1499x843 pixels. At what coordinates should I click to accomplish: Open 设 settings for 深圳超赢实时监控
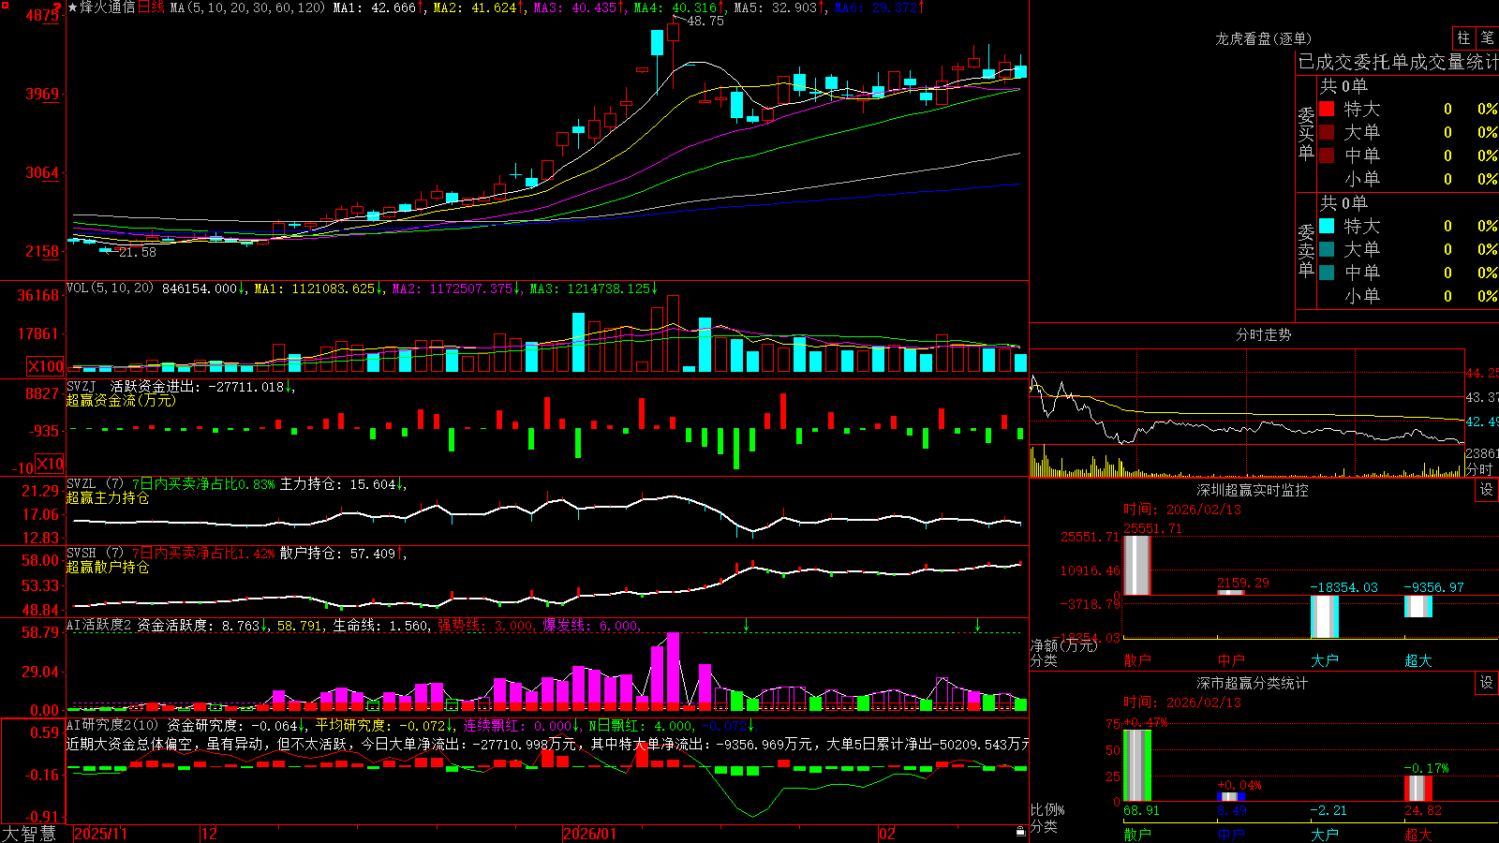(x=1487, y=490)
